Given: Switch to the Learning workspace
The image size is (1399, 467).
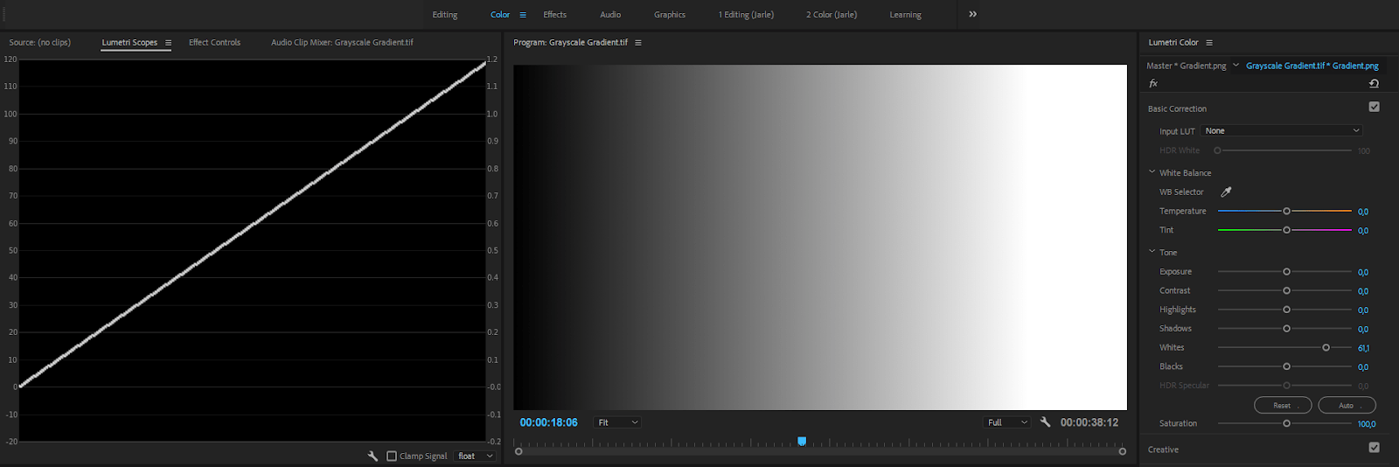Looking at the screenshot, I should [x=905, y=15].
